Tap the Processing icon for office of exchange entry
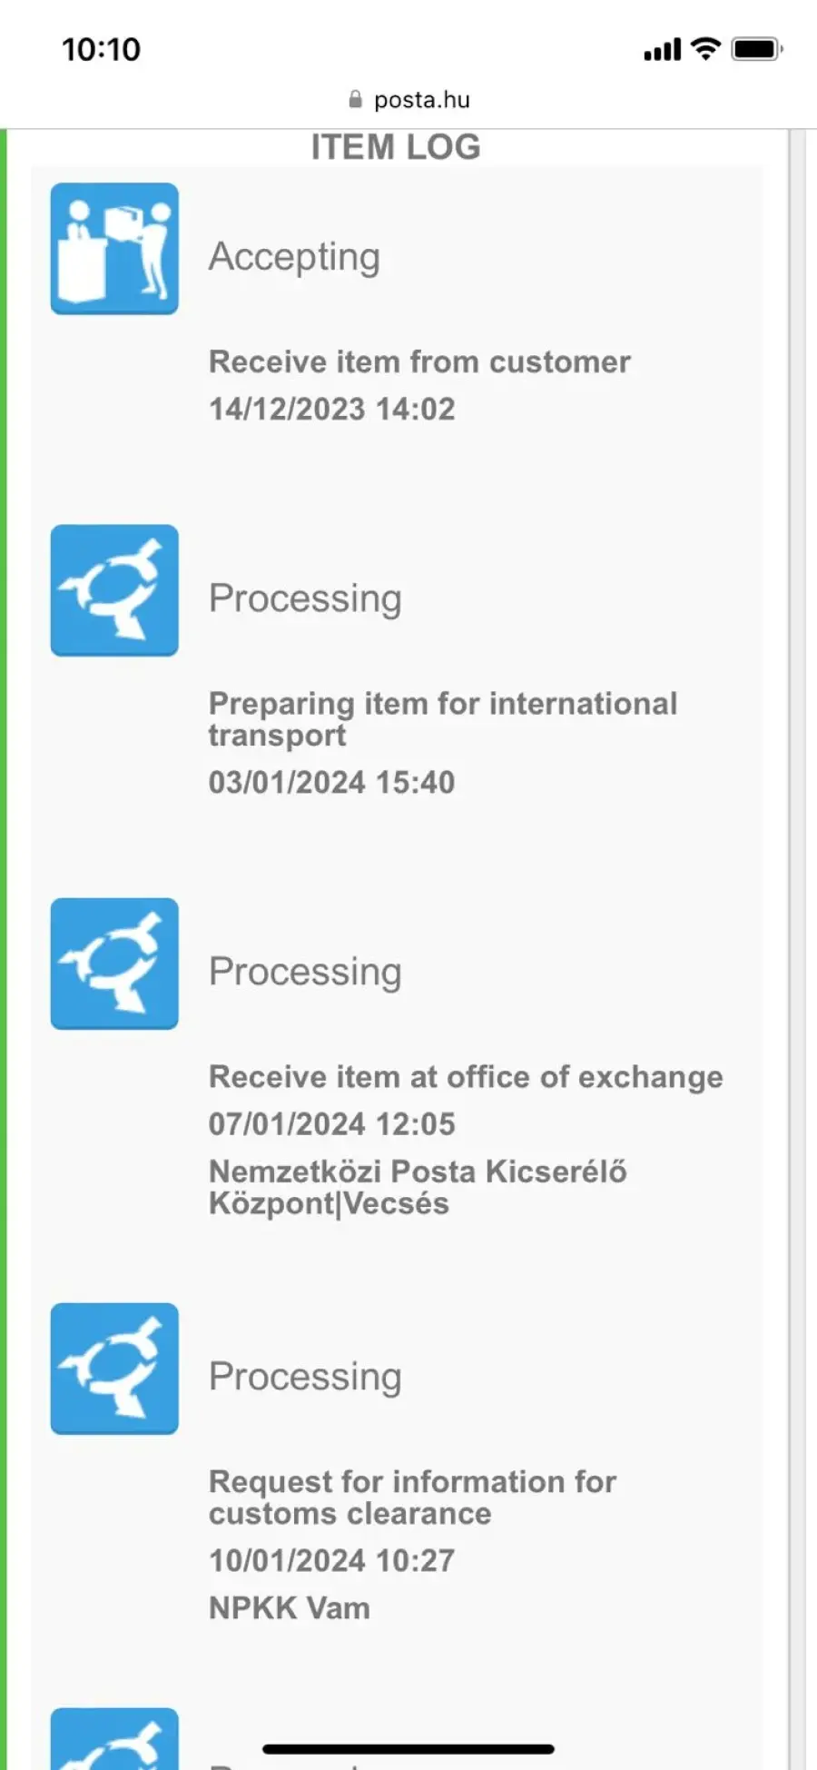The image size is (817, 1770). 114,964
